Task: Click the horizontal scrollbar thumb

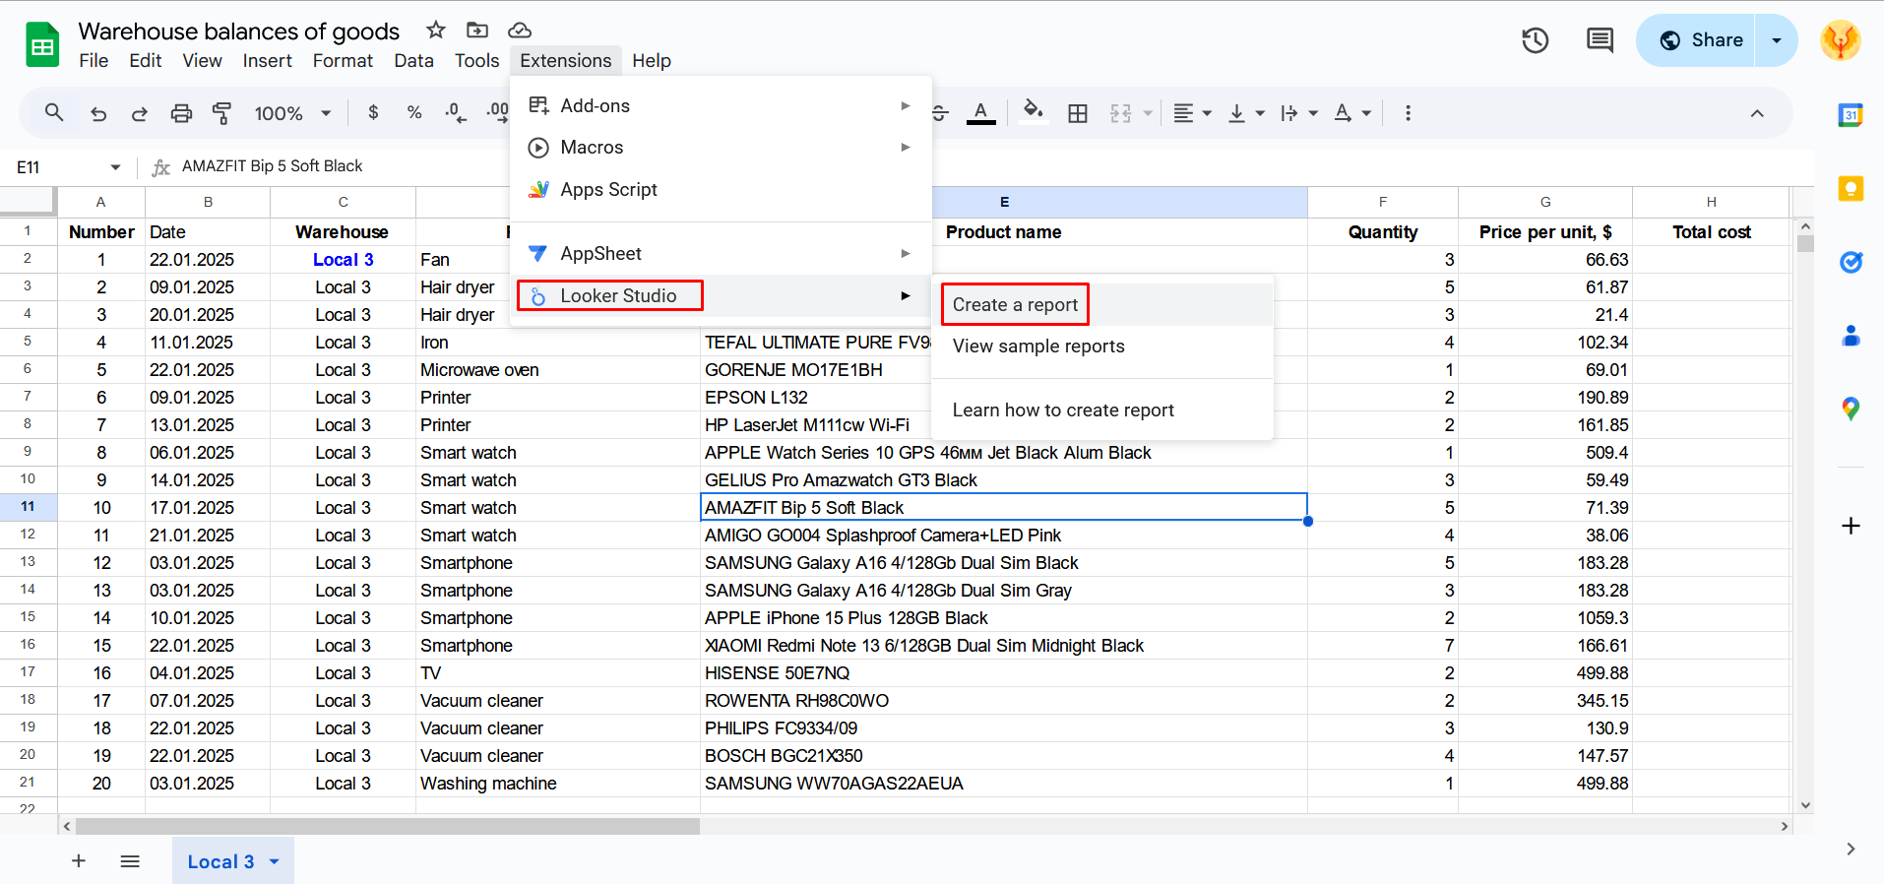Action: (387, 826)
